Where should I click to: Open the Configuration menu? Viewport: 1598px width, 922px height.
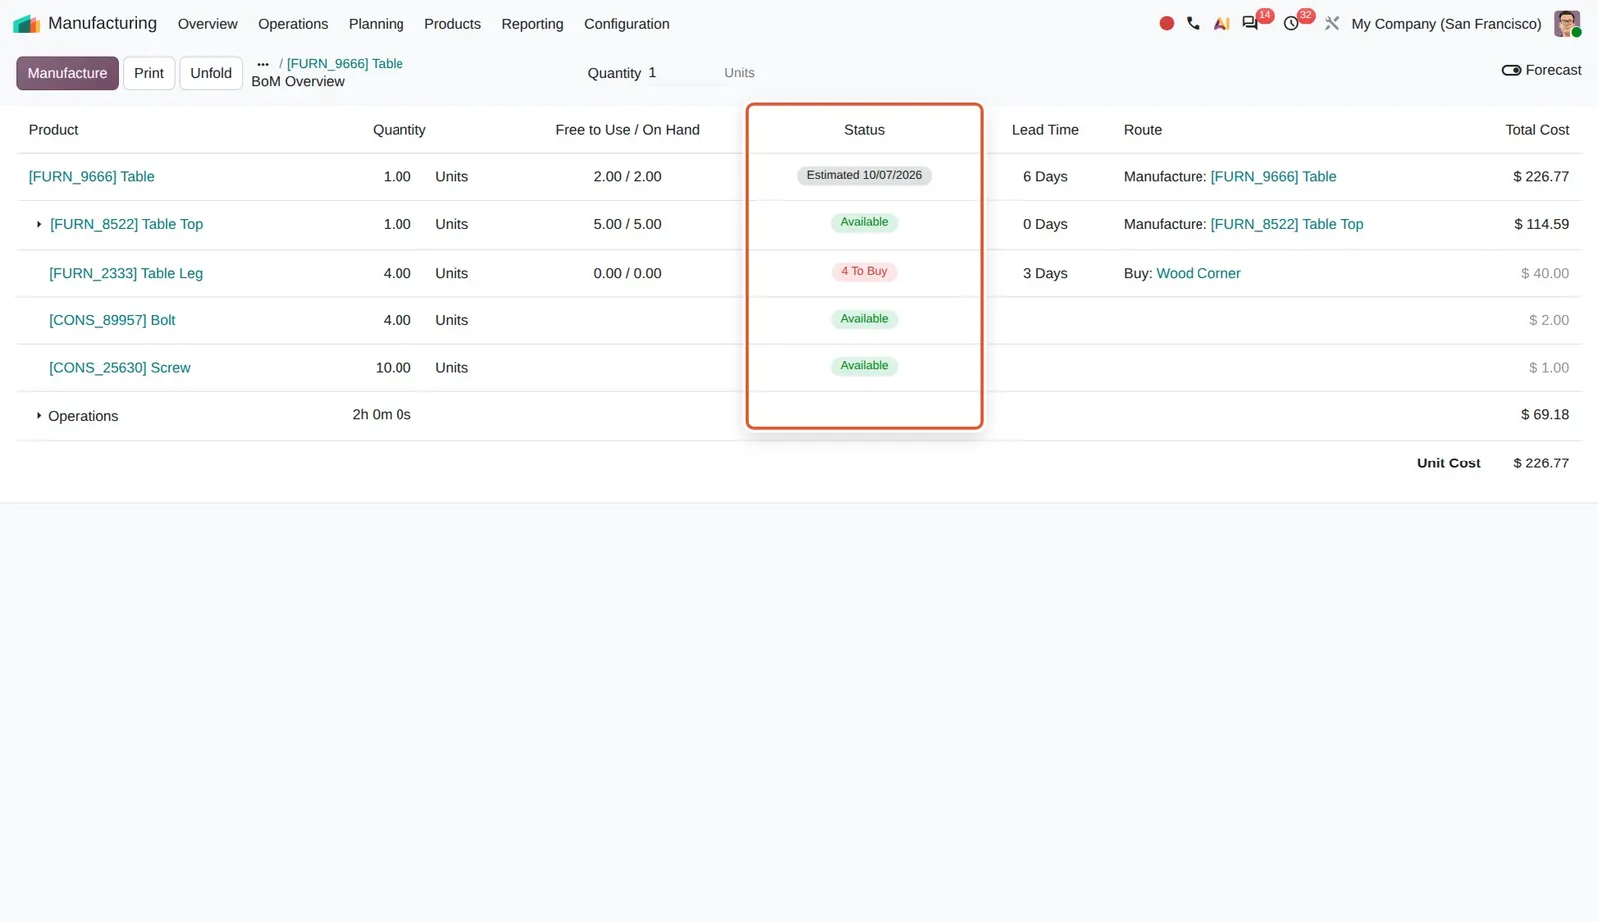coord(627,24)
